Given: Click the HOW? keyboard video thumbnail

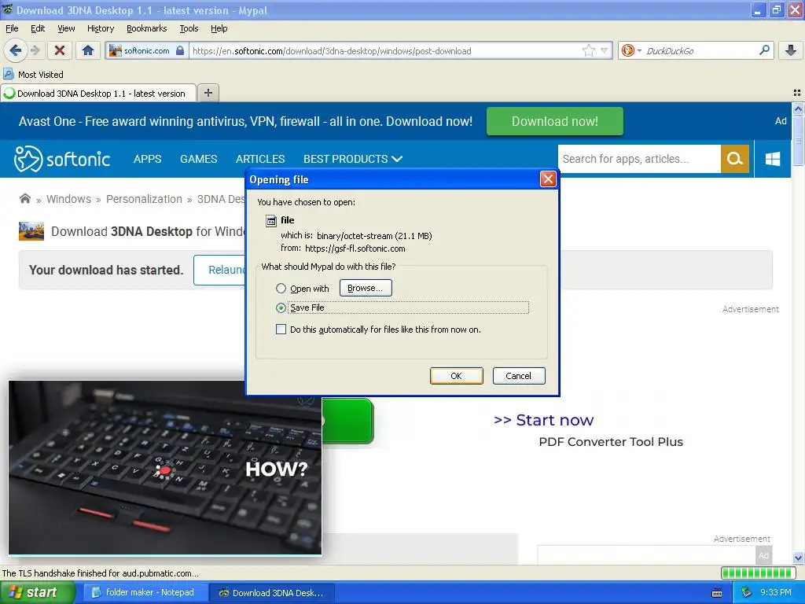Looking at the screenshot, I should [x=165, y=467].
